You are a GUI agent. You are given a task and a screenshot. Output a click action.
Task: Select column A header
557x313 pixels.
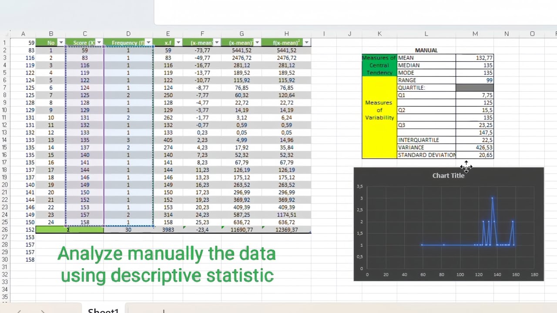click(23, 34)
